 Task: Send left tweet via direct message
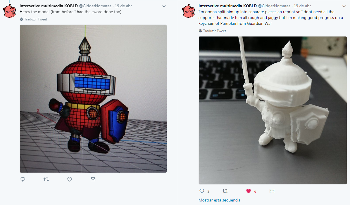tap(93, 179)
